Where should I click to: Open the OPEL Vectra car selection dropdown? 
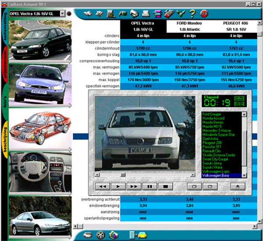click(62, 14)
